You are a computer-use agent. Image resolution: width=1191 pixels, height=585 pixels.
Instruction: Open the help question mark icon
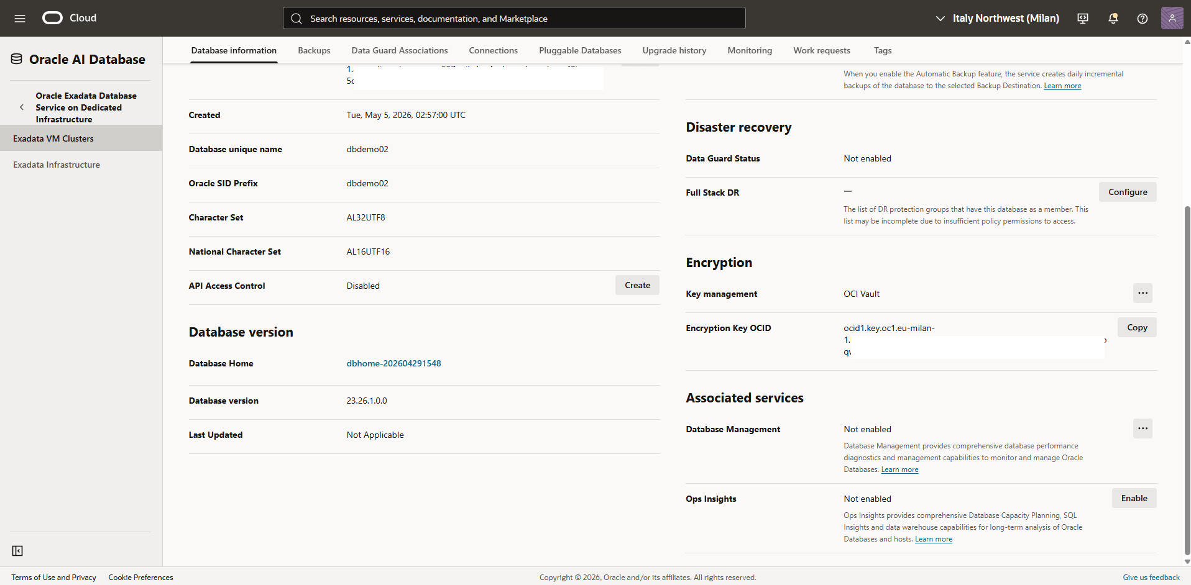[1143, 19]
